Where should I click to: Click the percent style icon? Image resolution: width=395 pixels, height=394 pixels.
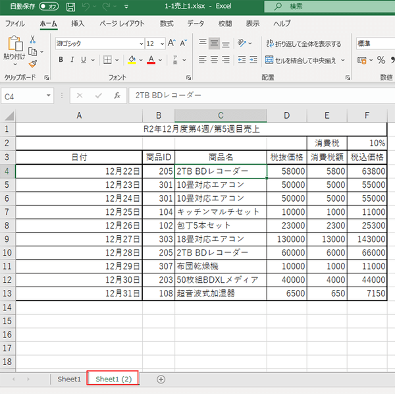(x=381, y=60)
